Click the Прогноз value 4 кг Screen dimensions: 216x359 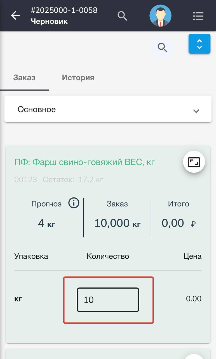coord(46,223)
